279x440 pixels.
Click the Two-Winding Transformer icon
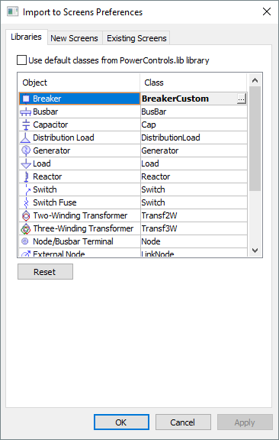click(x=26, y=215)
